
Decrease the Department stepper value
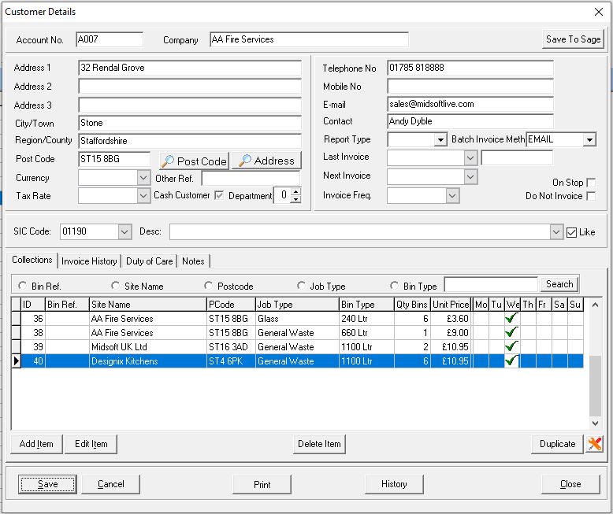pyautogui.click(x=296, y=199)
